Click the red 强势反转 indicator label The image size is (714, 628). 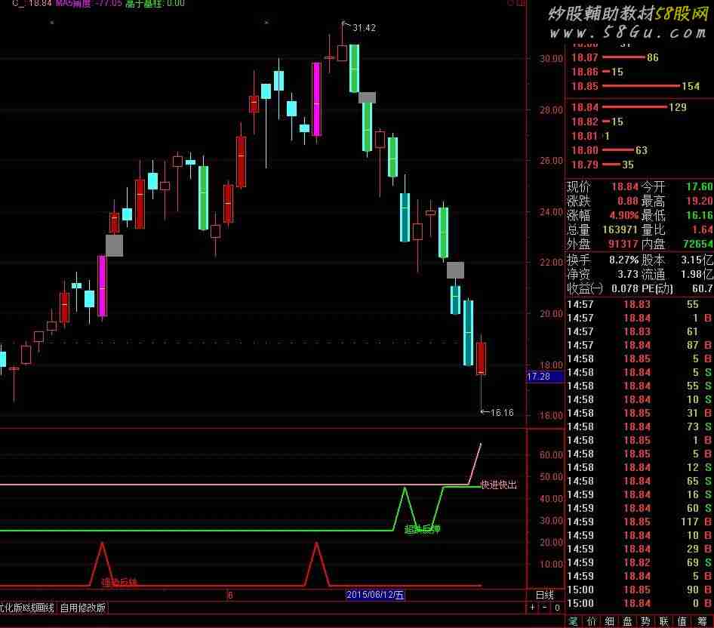[119, 582]
